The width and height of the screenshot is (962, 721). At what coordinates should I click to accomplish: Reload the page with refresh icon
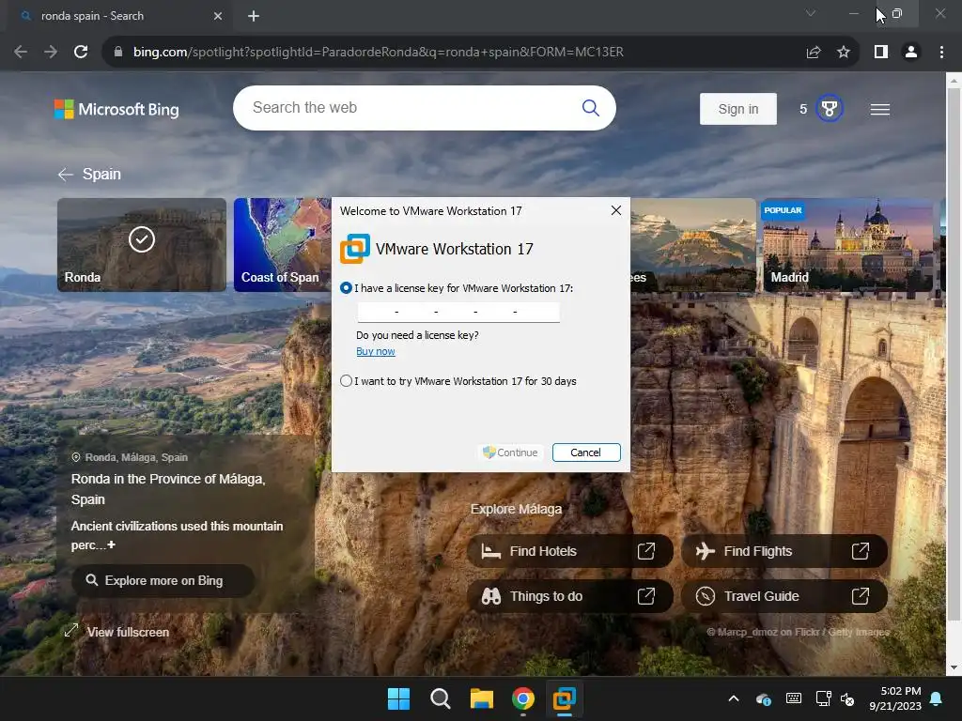[x=81, y=53]
